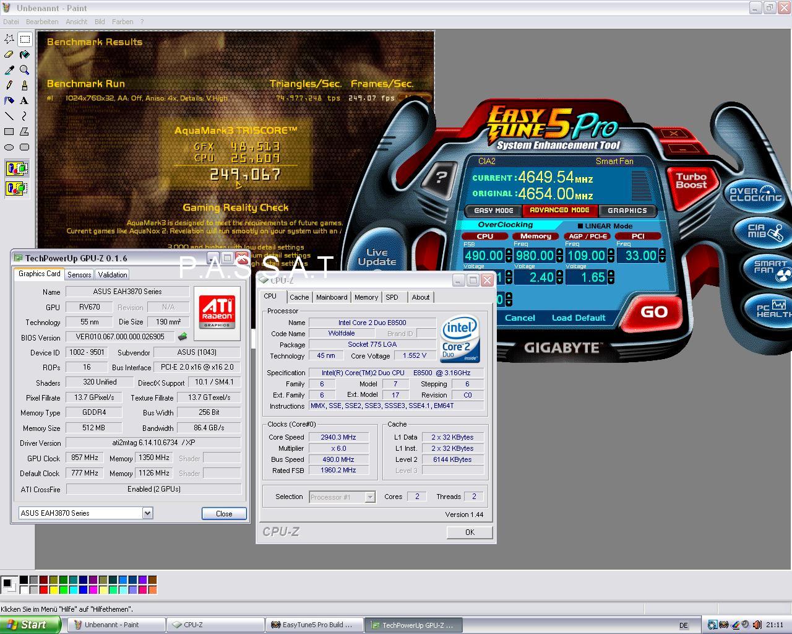Open the CIA MIB section in EasyTune5
792x634 pixels.
765,232
